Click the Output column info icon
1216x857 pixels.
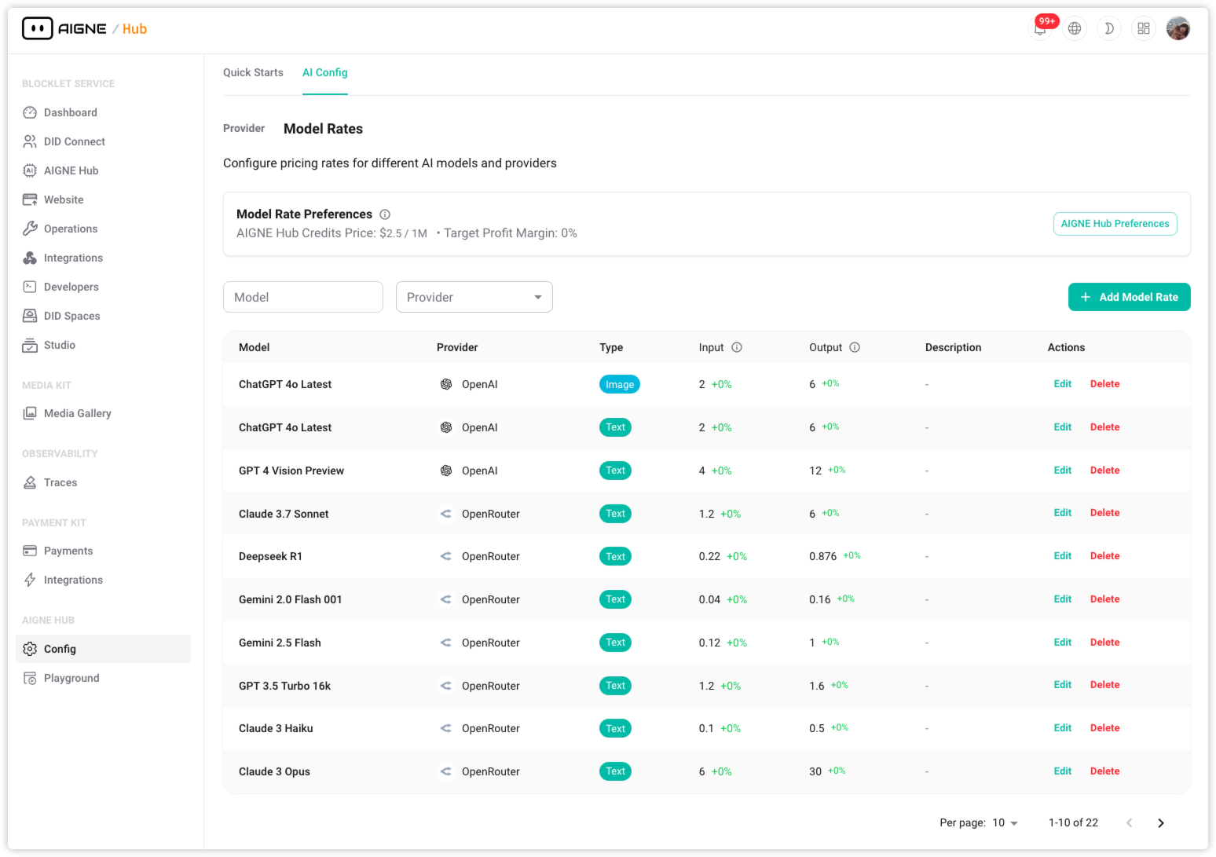tap(855, 347)
